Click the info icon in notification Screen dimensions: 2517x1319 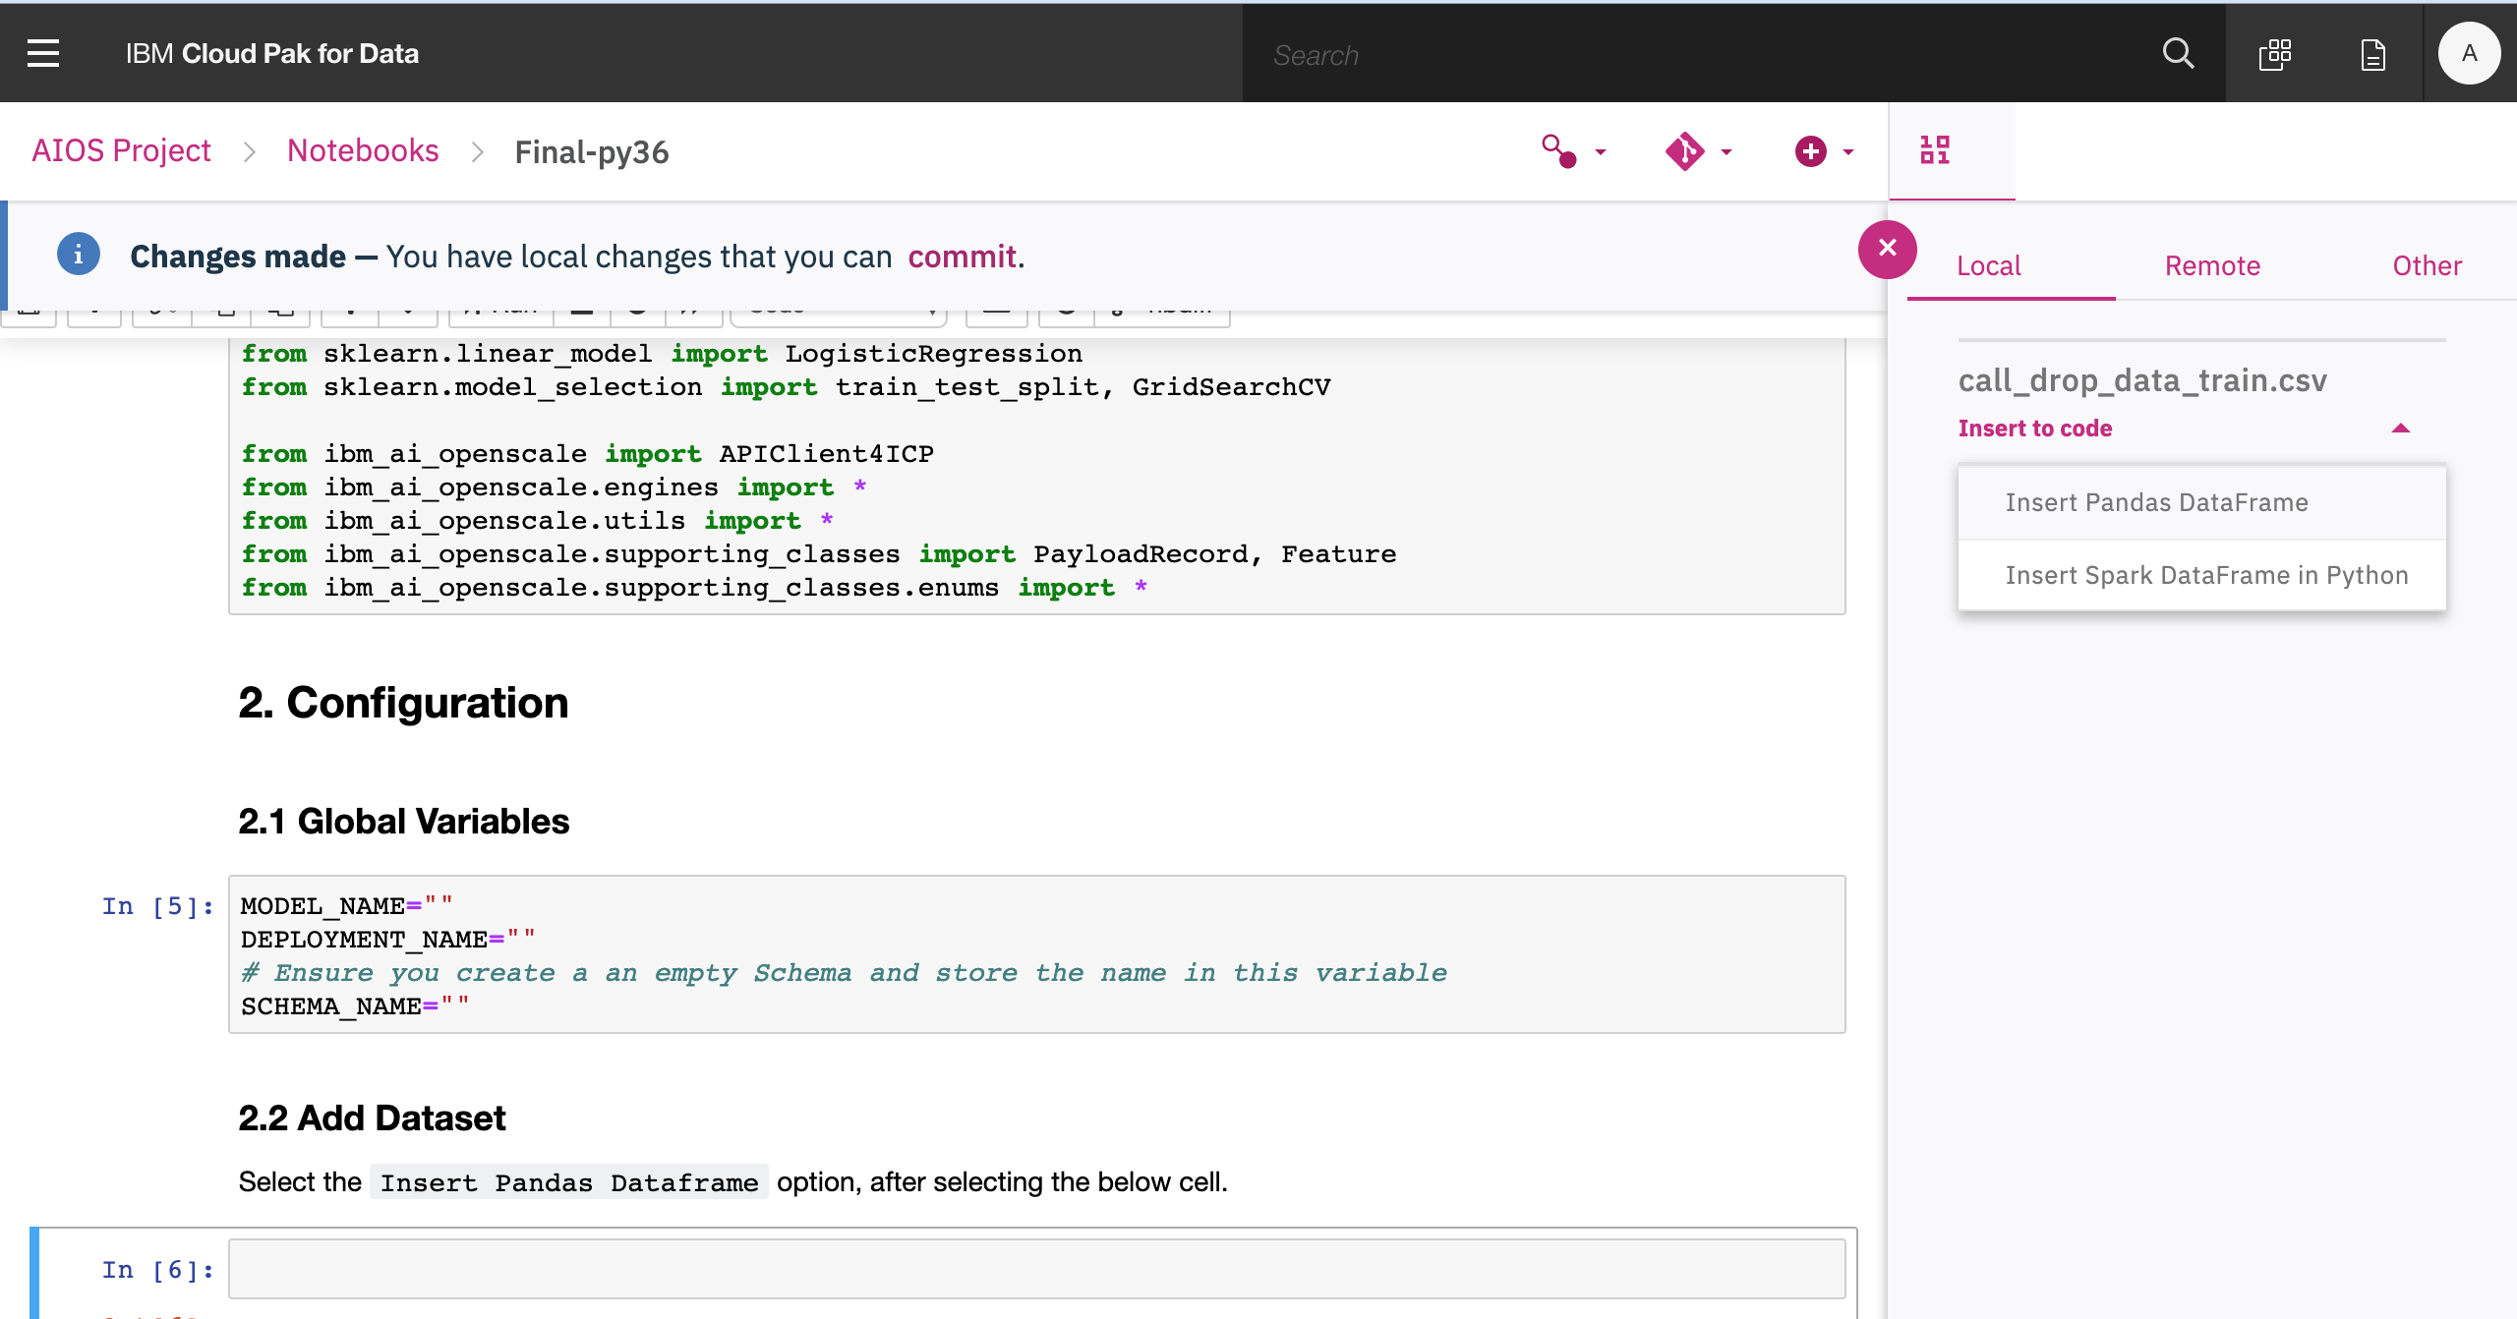(x=78, y=255)
